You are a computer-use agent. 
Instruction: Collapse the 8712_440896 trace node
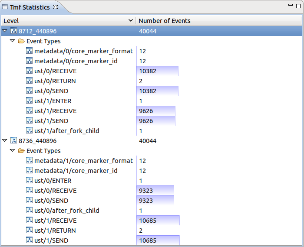pyautogui.click(x=5, y=31)
